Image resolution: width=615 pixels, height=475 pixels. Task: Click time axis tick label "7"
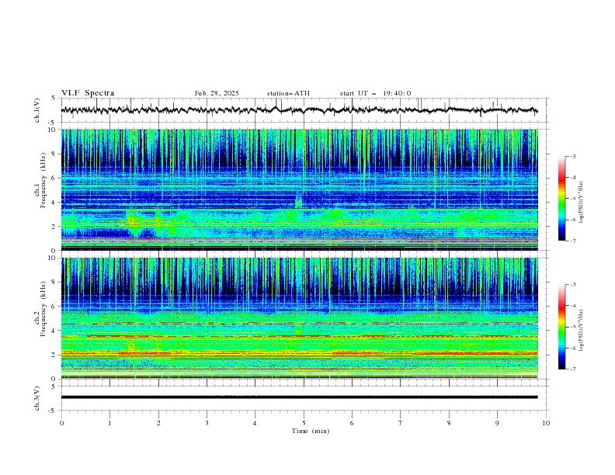[x=401, y=423]
